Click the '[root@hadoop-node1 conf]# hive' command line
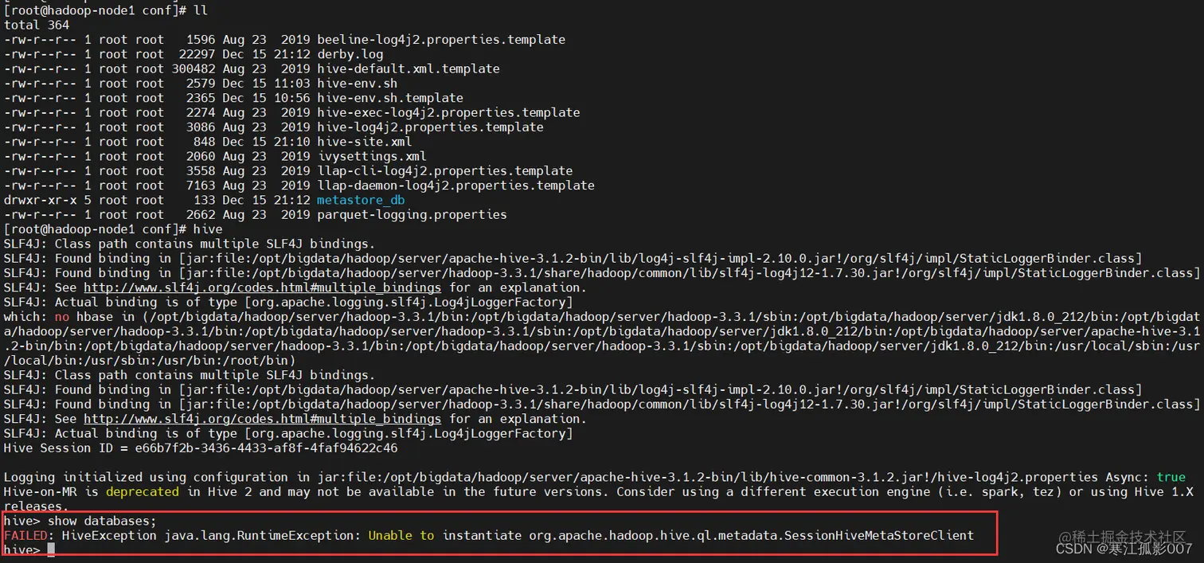The width and height of the screenshot is (1204, 563). (113, 229)
